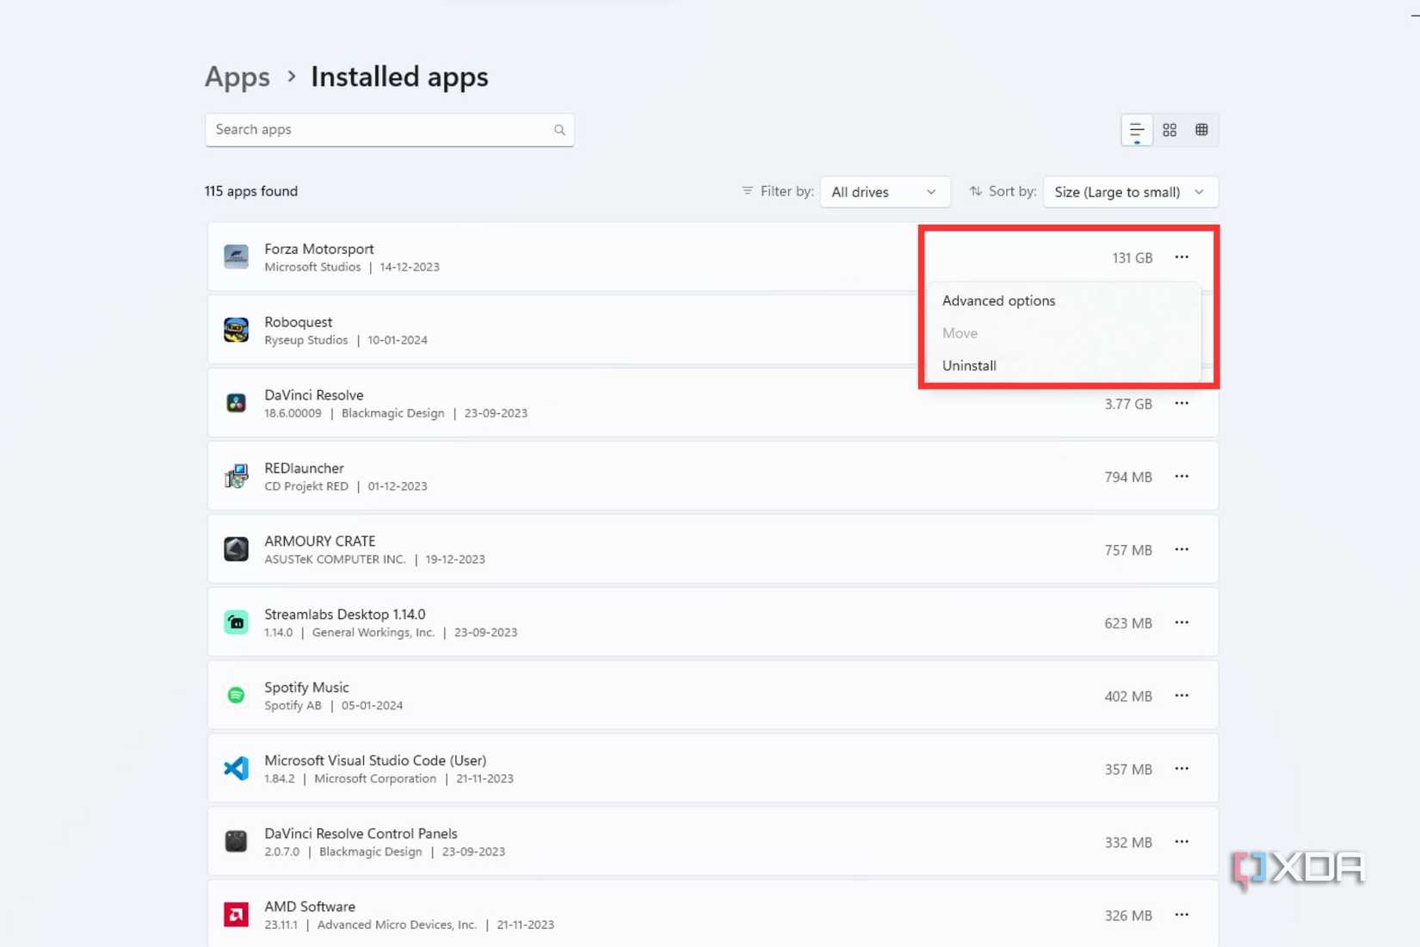This screenshot has width=1420, height=947.
Task: Click the ARMOURY CRATE app icon
Action: [236, 549]
